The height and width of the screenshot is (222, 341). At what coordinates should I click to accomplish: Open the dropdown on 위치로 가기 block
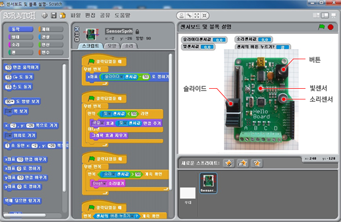tap(9, 135)
